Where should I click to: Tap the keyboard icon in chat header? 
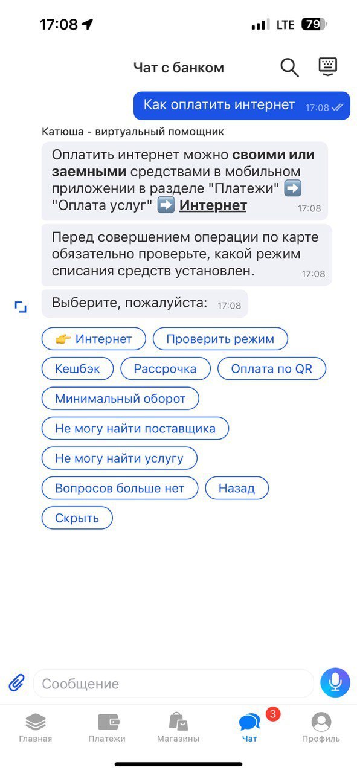click(x=328, y=67)
